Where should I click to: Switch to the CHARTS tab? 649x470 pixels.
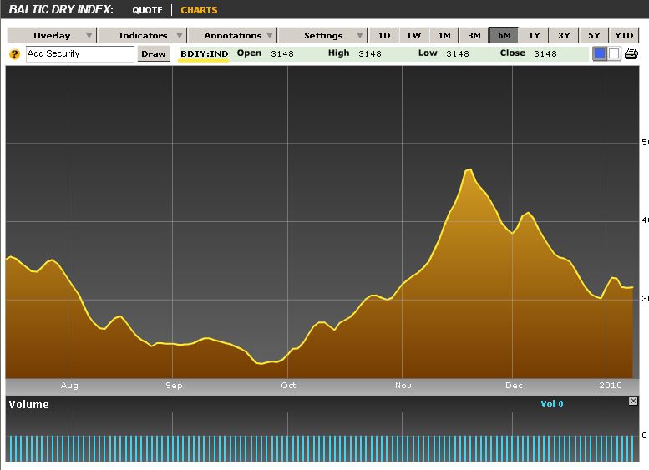click(199, 10)
